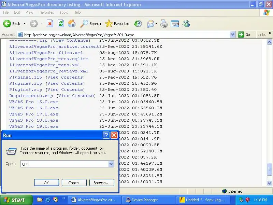Image resolution: width=273 pixels, height=205 pixels.
Task: Expand the Run Open history dropdown
Action: click(x=111, y=164)
